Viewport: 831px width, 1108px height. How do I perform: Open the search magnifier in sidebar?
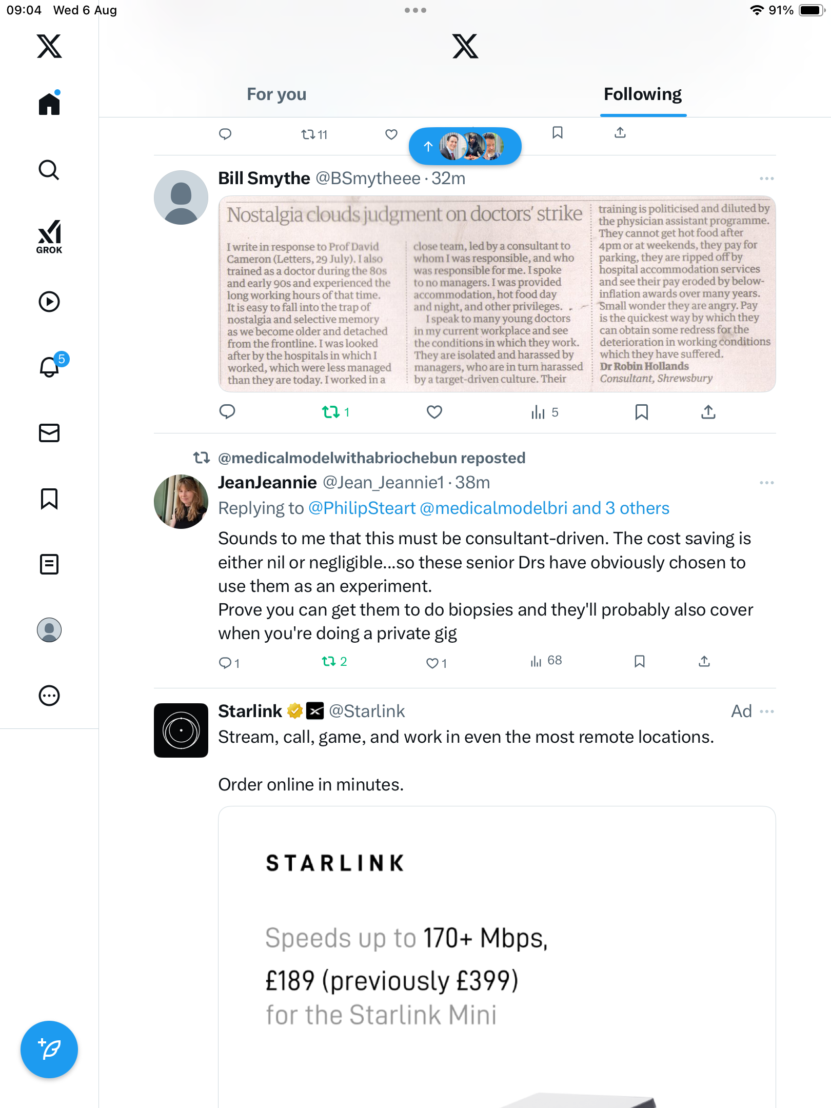49,170
